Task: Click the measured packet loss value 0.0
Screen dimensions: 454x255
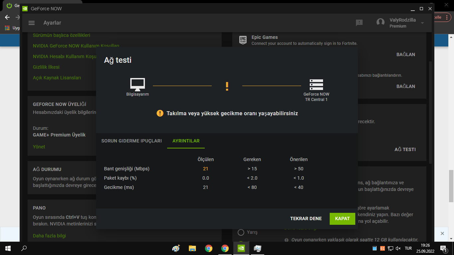Action: [x=206, y=178]
